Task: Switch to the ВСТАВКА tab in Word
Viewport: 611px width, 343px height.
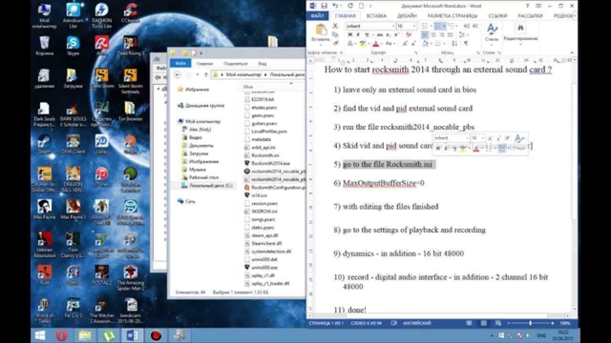Action: click(377, 16)
